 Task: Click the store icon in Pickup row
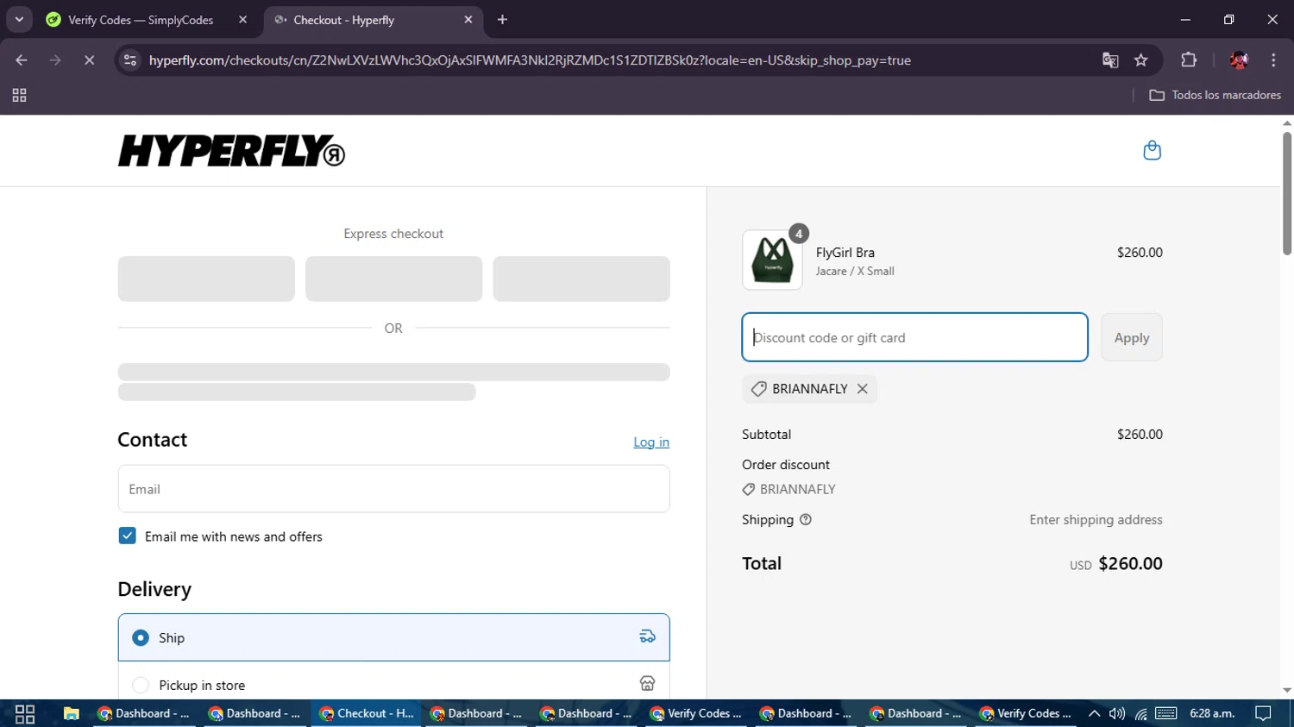[x=647, y=684]
